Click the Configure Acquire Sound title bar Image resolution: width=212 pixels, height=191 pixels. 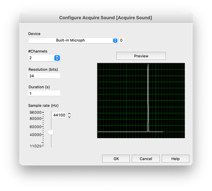point(105,18)
